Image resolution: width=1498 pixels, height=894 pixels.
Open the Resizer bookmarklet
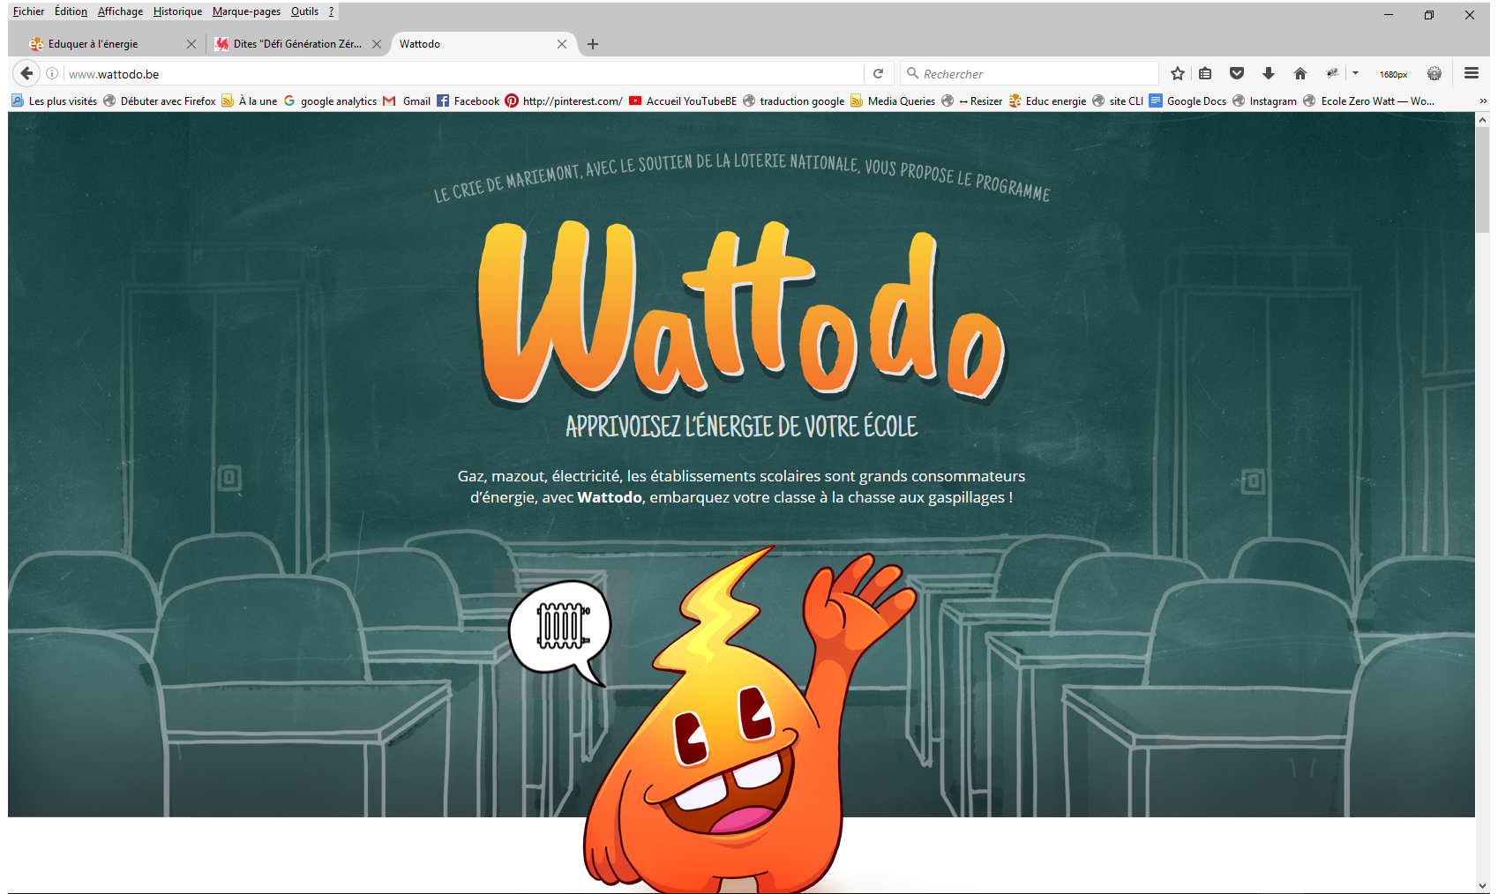click(x=971, y=101)
